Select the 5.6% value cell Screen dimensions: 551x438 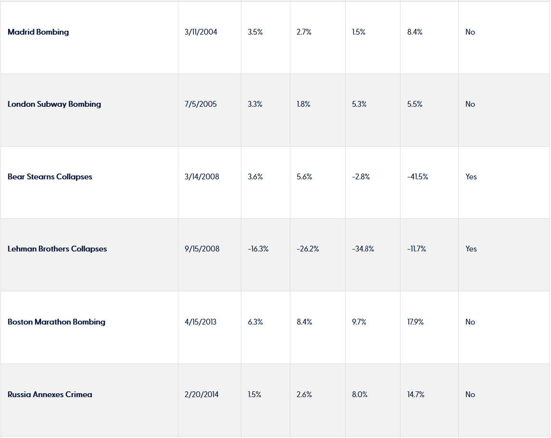coord(304,177)
